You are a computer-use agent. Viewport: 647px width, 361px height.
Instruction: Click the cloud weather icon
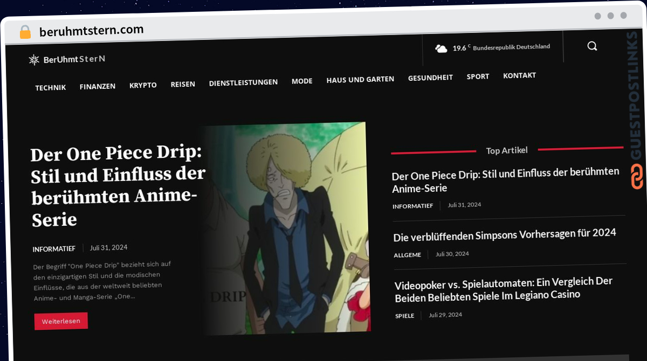click(441, 48)
